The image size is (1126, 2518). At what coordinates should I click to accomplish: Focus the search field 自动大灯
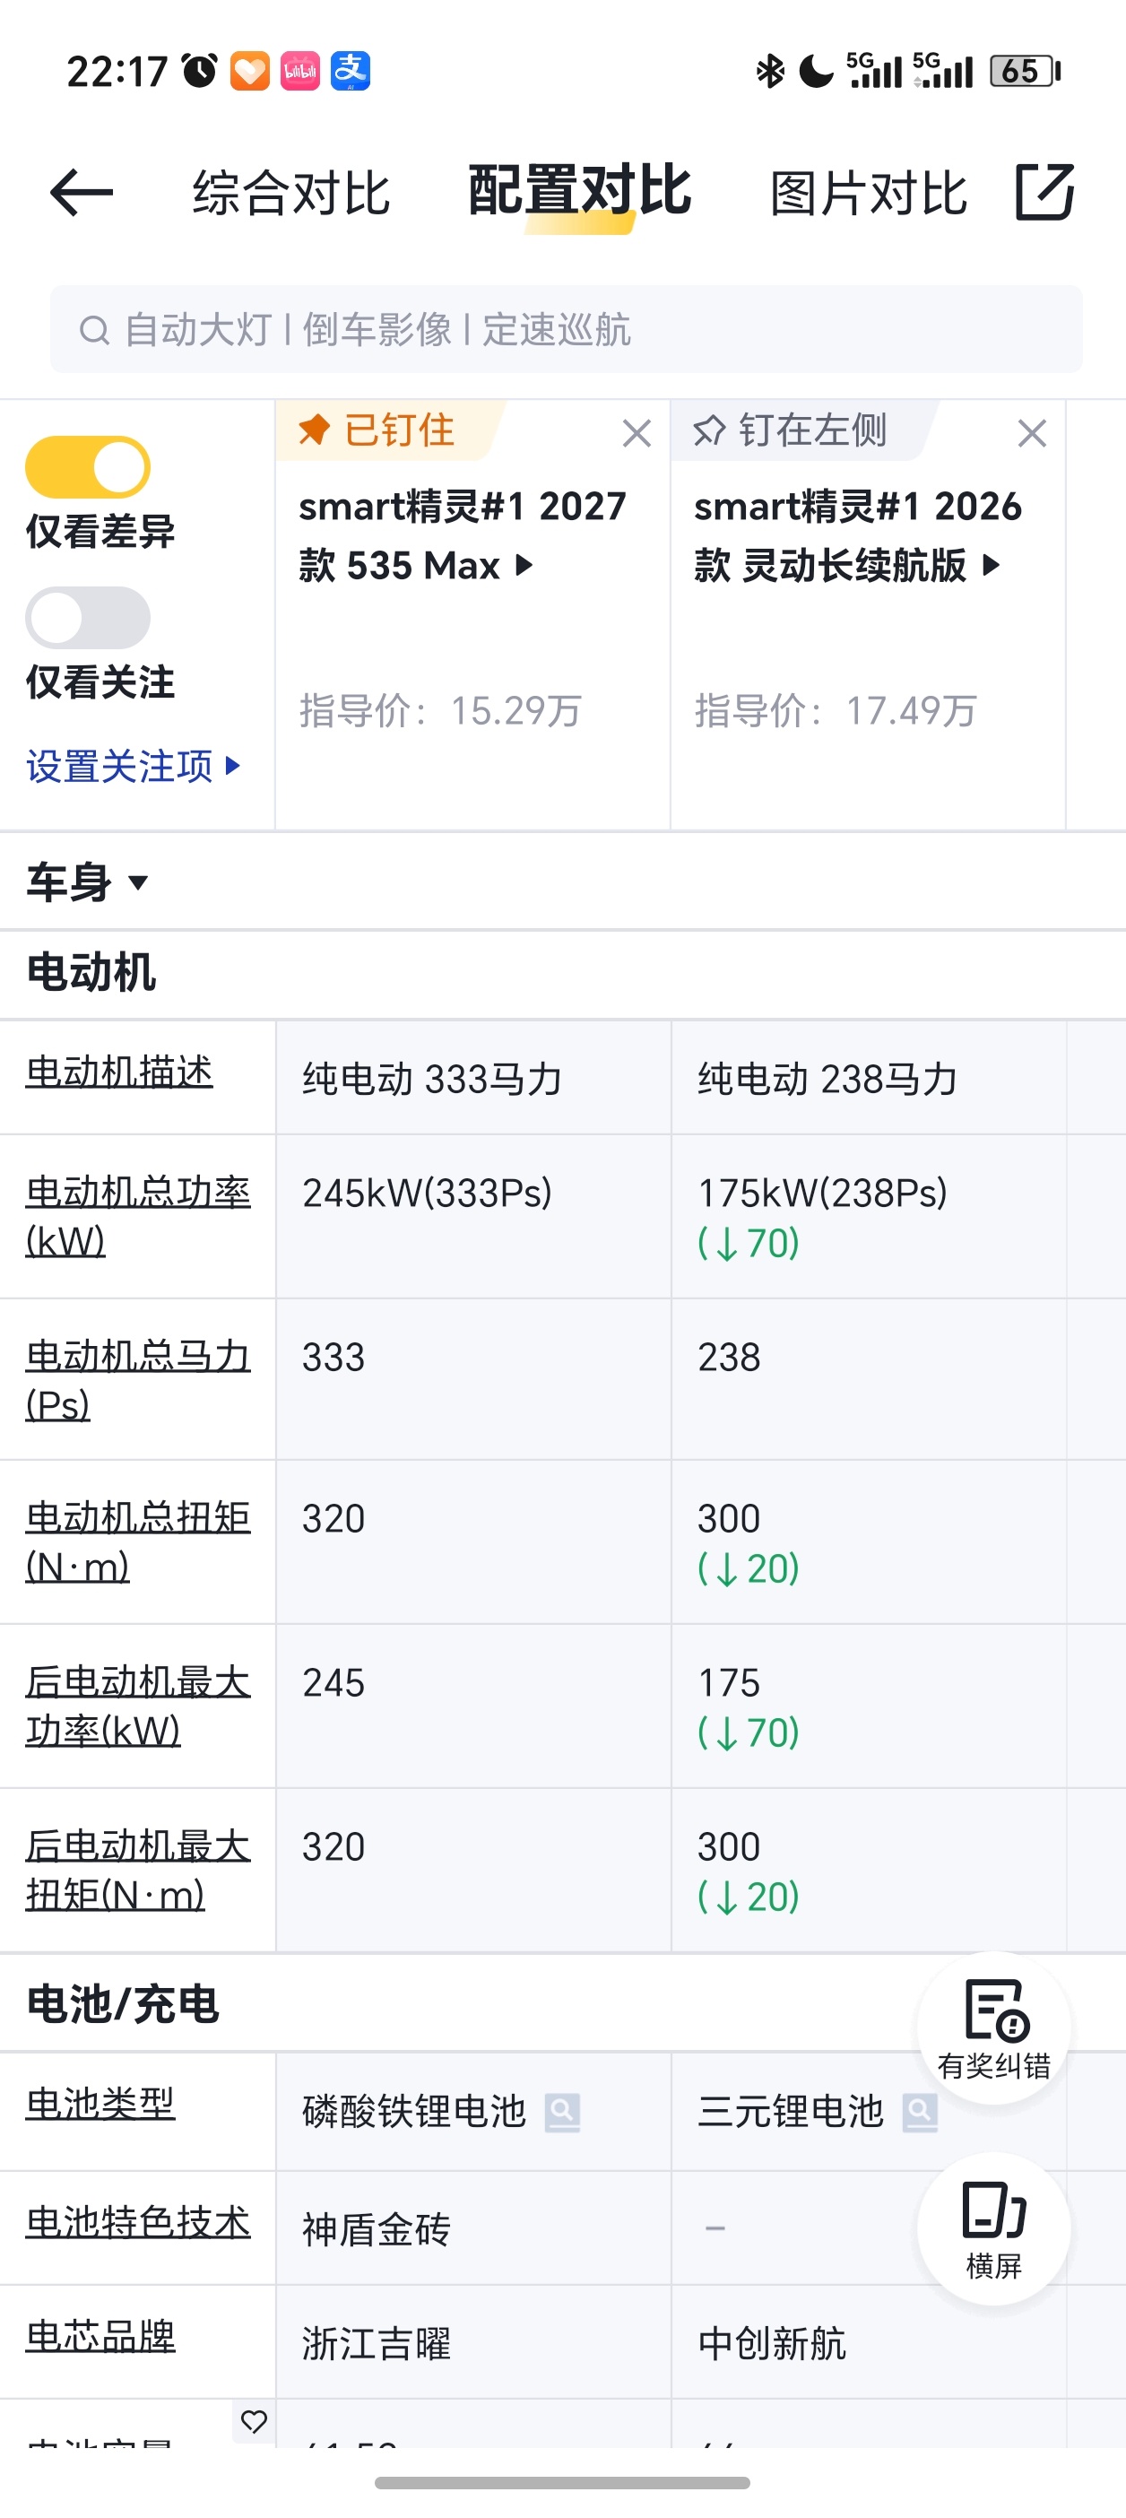566,329
